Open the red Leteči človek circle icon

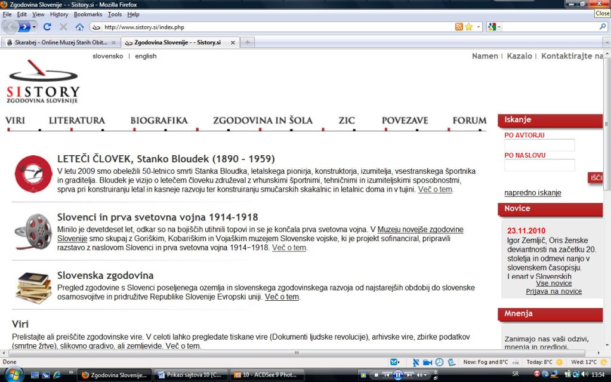coord(33,173)
